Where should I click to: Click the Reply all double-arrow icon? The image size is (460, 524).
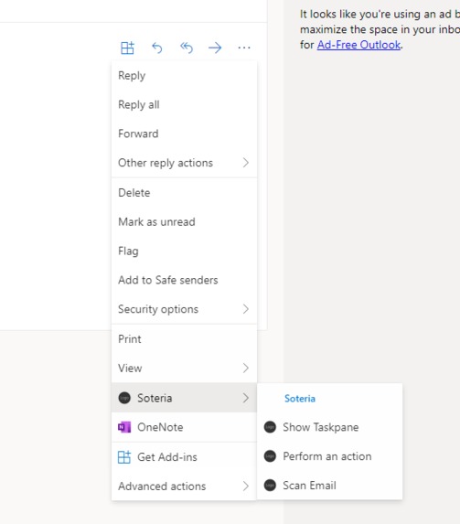coord(187,48)
